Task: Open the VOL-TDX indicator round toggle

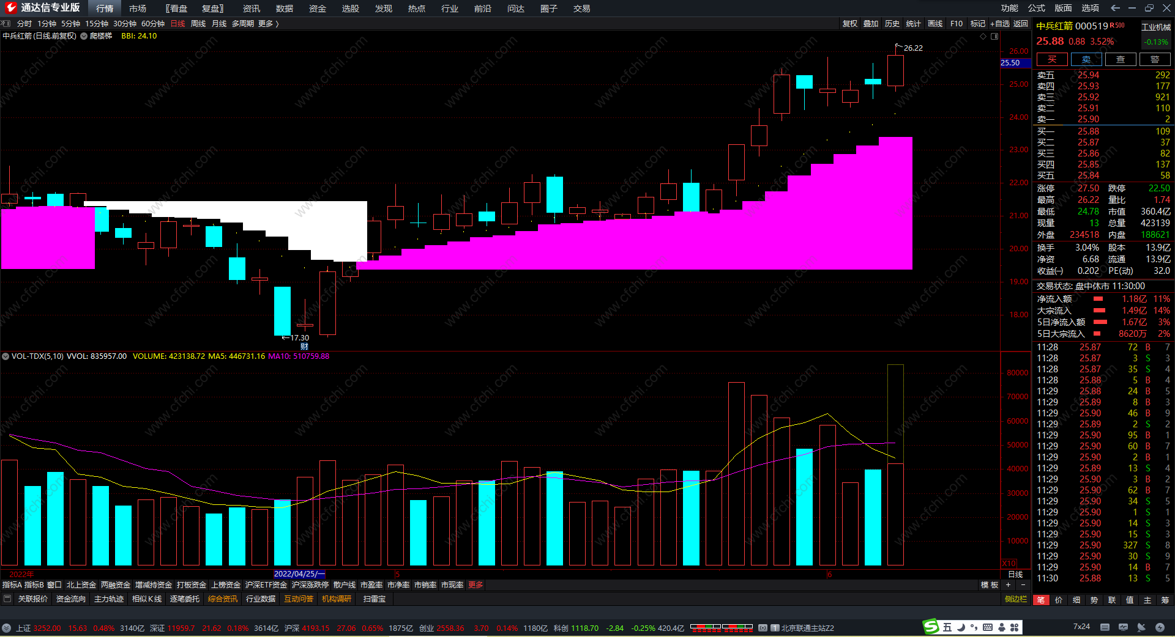Action: coord(6,356)
